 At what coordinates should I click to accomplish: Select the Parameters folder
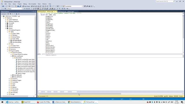[x=19, y=58]
